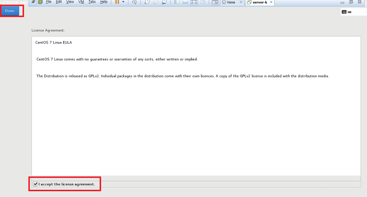The width and height of the screenshot is (367, 197).
Task: Toggle the library sidebar view icon
Action: click(x=176, y=2)
